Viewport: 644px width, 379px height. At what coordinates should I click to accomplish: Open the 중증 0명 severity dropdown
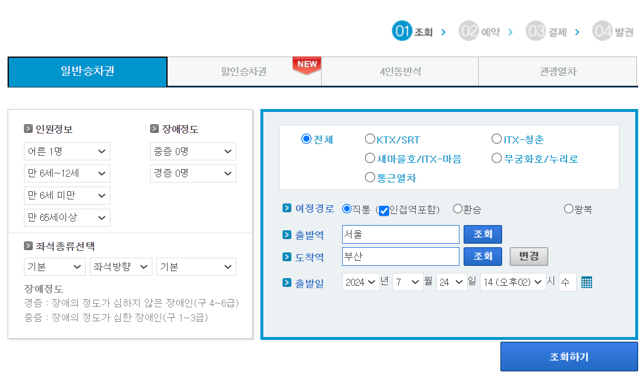click(193, 151)
